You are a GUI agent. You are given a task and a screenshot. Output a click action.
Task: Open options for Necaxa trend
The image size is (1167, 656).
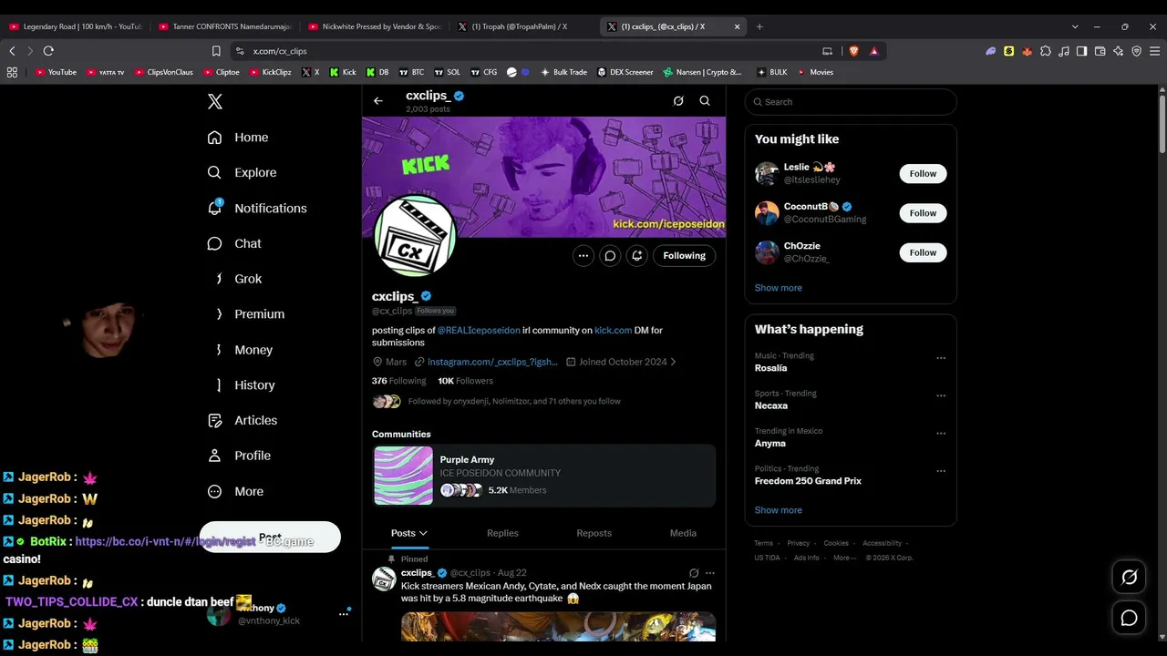tap(941, 395)
